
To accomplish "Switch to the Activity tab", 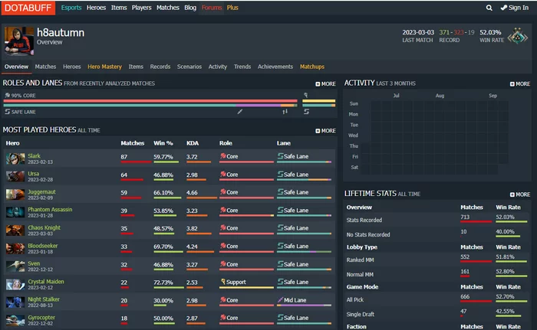I will (x=217, y=67).
